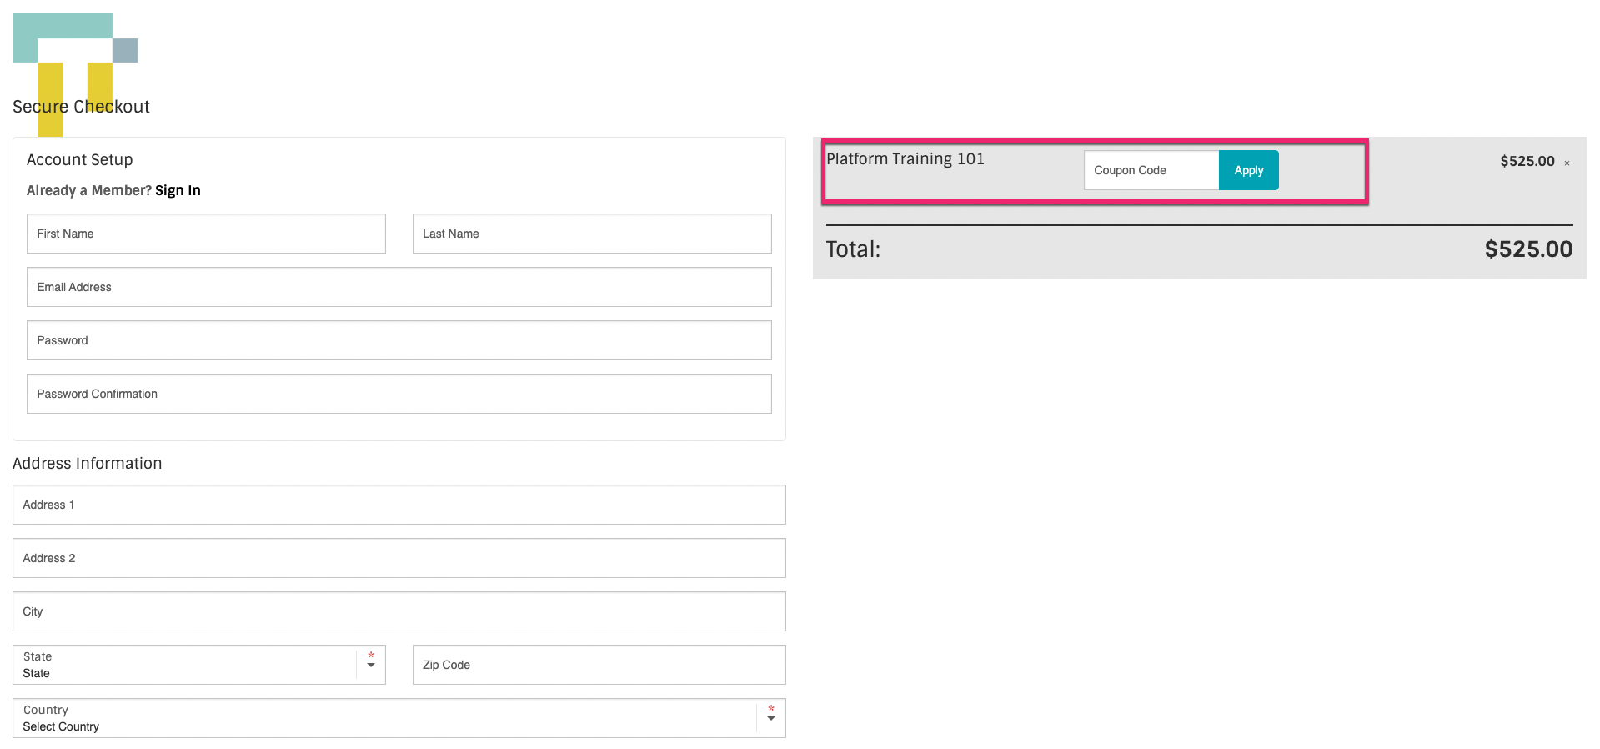1600x749 pixels.
Task: Remove Platform Training 101 from the cart
Action: pos(1567,163)
